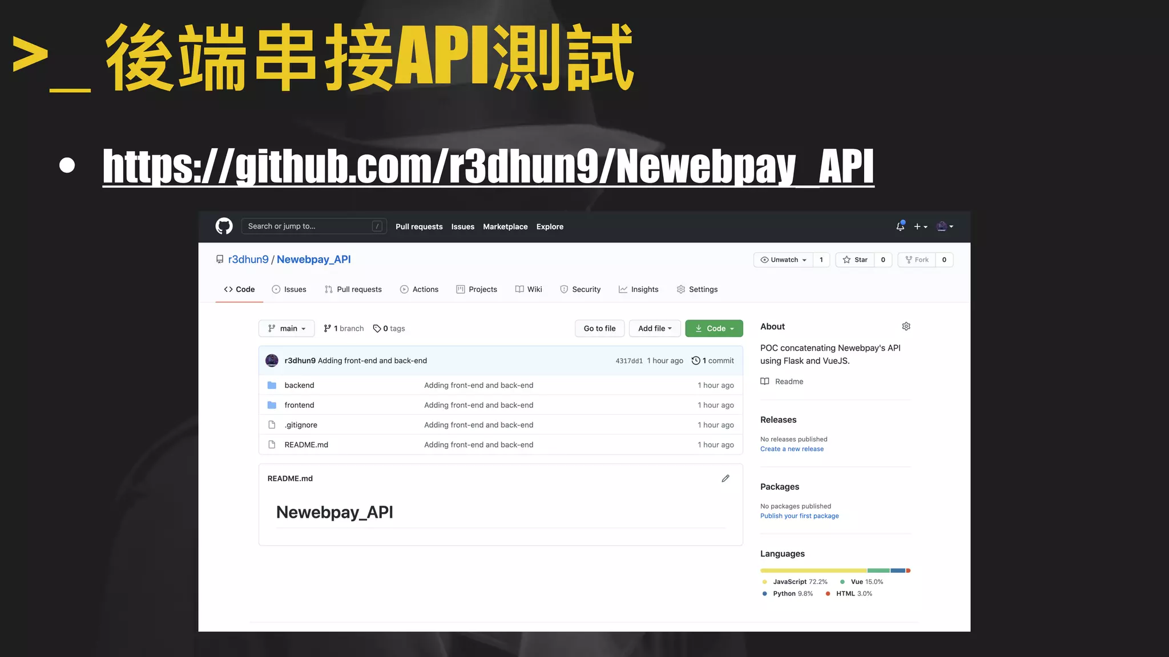Click the green Vue language bar segment
The width and height of the screenshot is (1169, 657).
pyautogui.click(x=878, y=570)
